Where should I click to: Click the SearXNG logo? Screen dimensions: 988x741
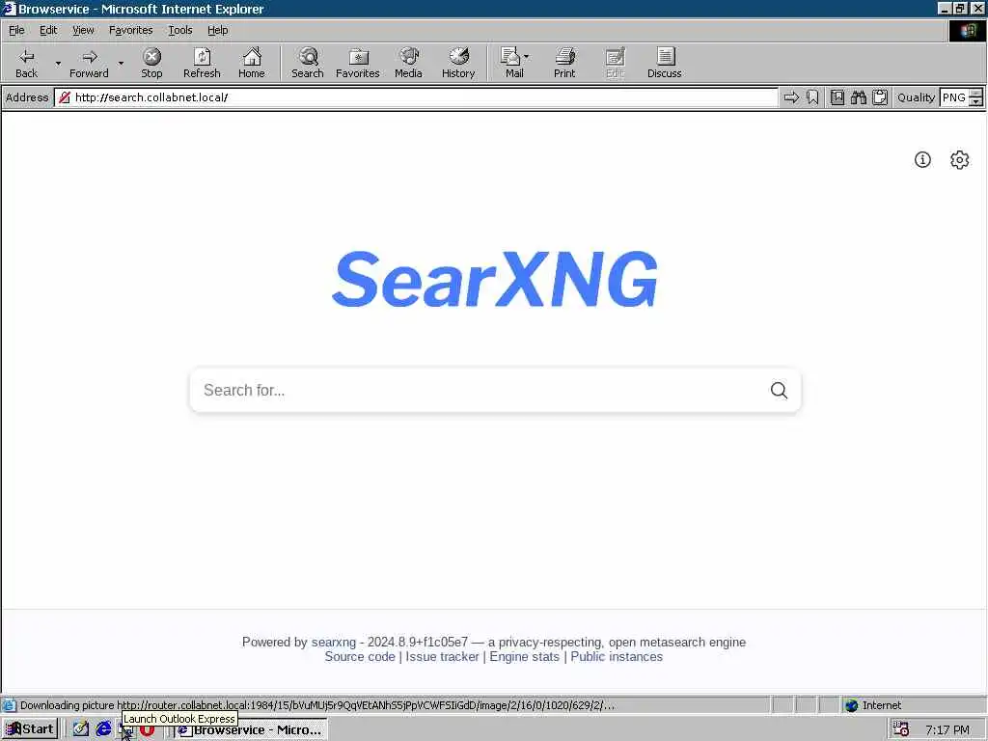(495, 279)
